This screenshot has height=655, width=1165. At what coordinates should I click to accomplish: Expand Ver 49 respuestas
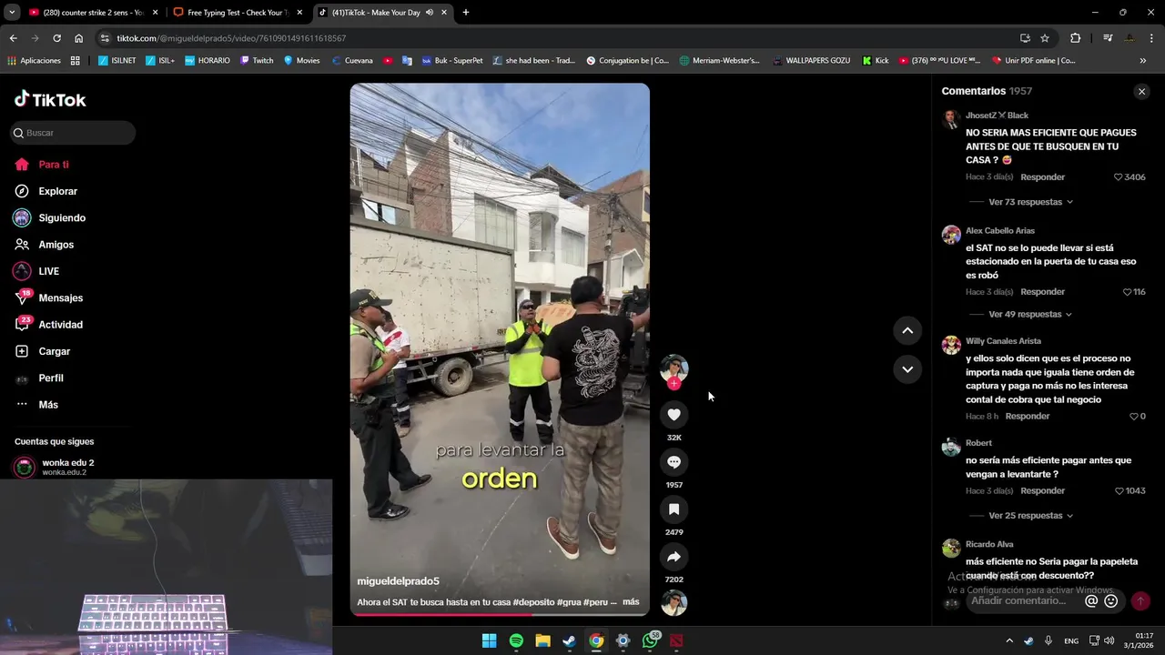point(1030,314)
